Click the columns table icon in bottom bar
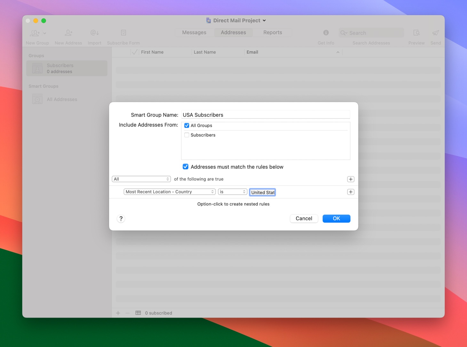Image resolution: width=467 pixels, height=347 pixels. [x=138, y=313]
